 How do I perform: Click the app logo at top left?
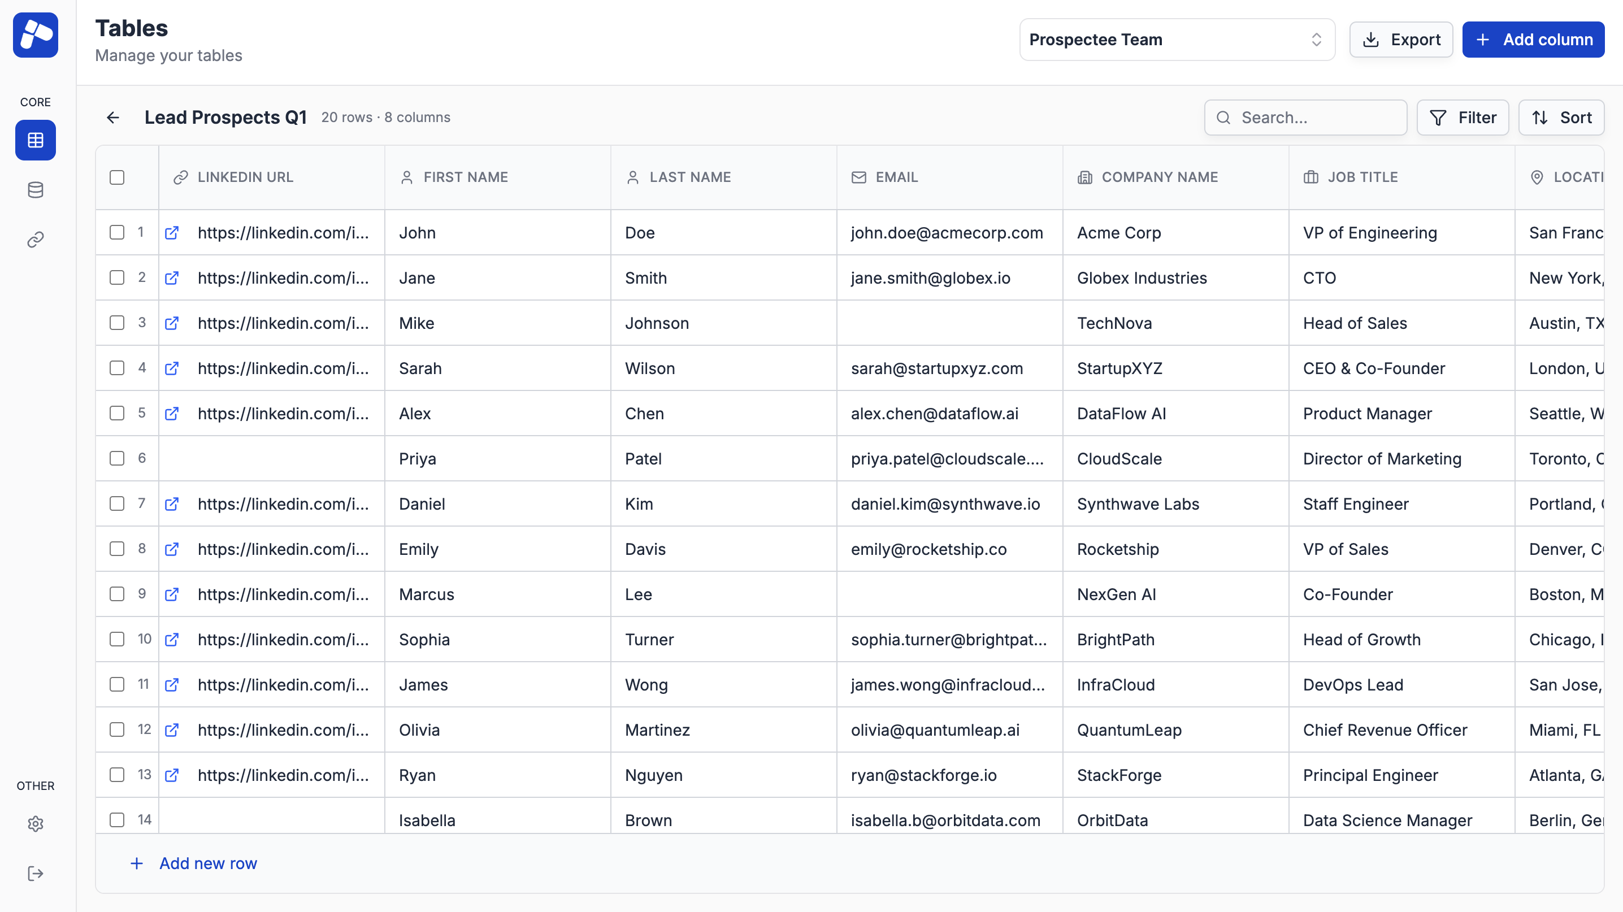(35, 35)
